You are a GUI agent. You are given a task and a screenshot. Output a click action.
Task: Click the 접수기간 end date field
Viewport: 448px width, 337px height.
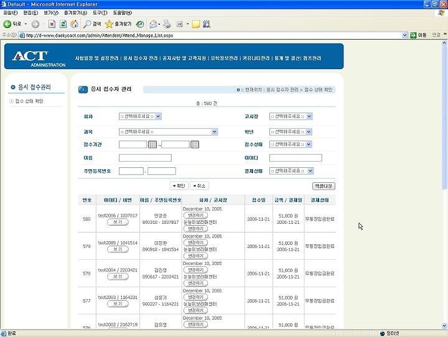click(x=175, y=144)
